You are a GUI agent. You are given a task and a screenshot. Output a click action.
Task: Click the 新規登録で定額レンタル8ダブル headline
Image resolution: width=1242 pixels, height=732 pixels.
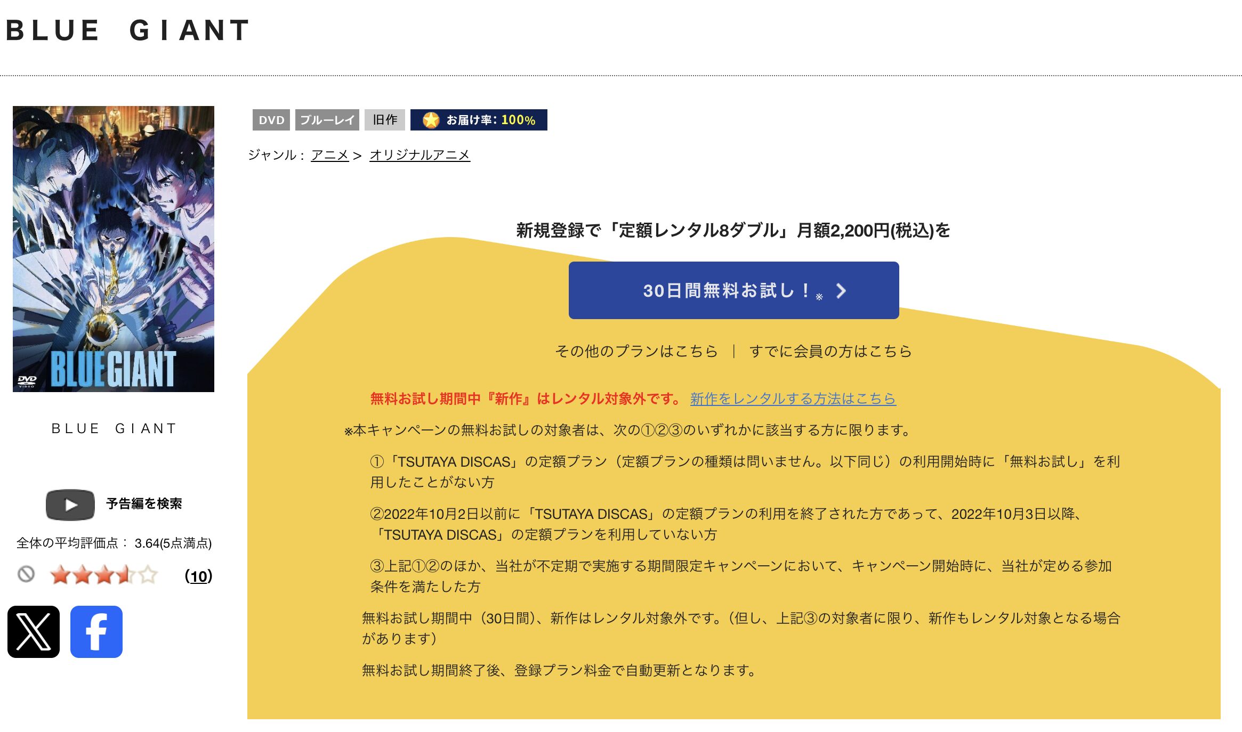733,230
